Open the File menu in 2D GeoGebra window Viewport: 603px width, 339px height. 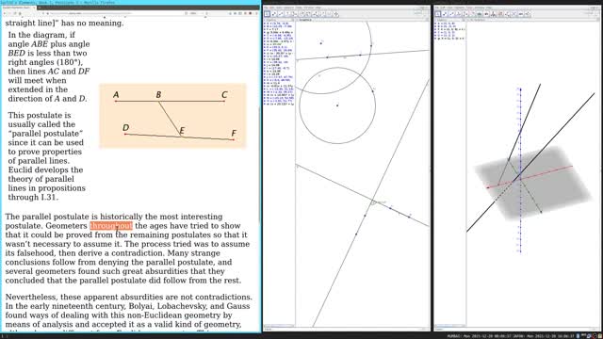click(x=266, y=8)
